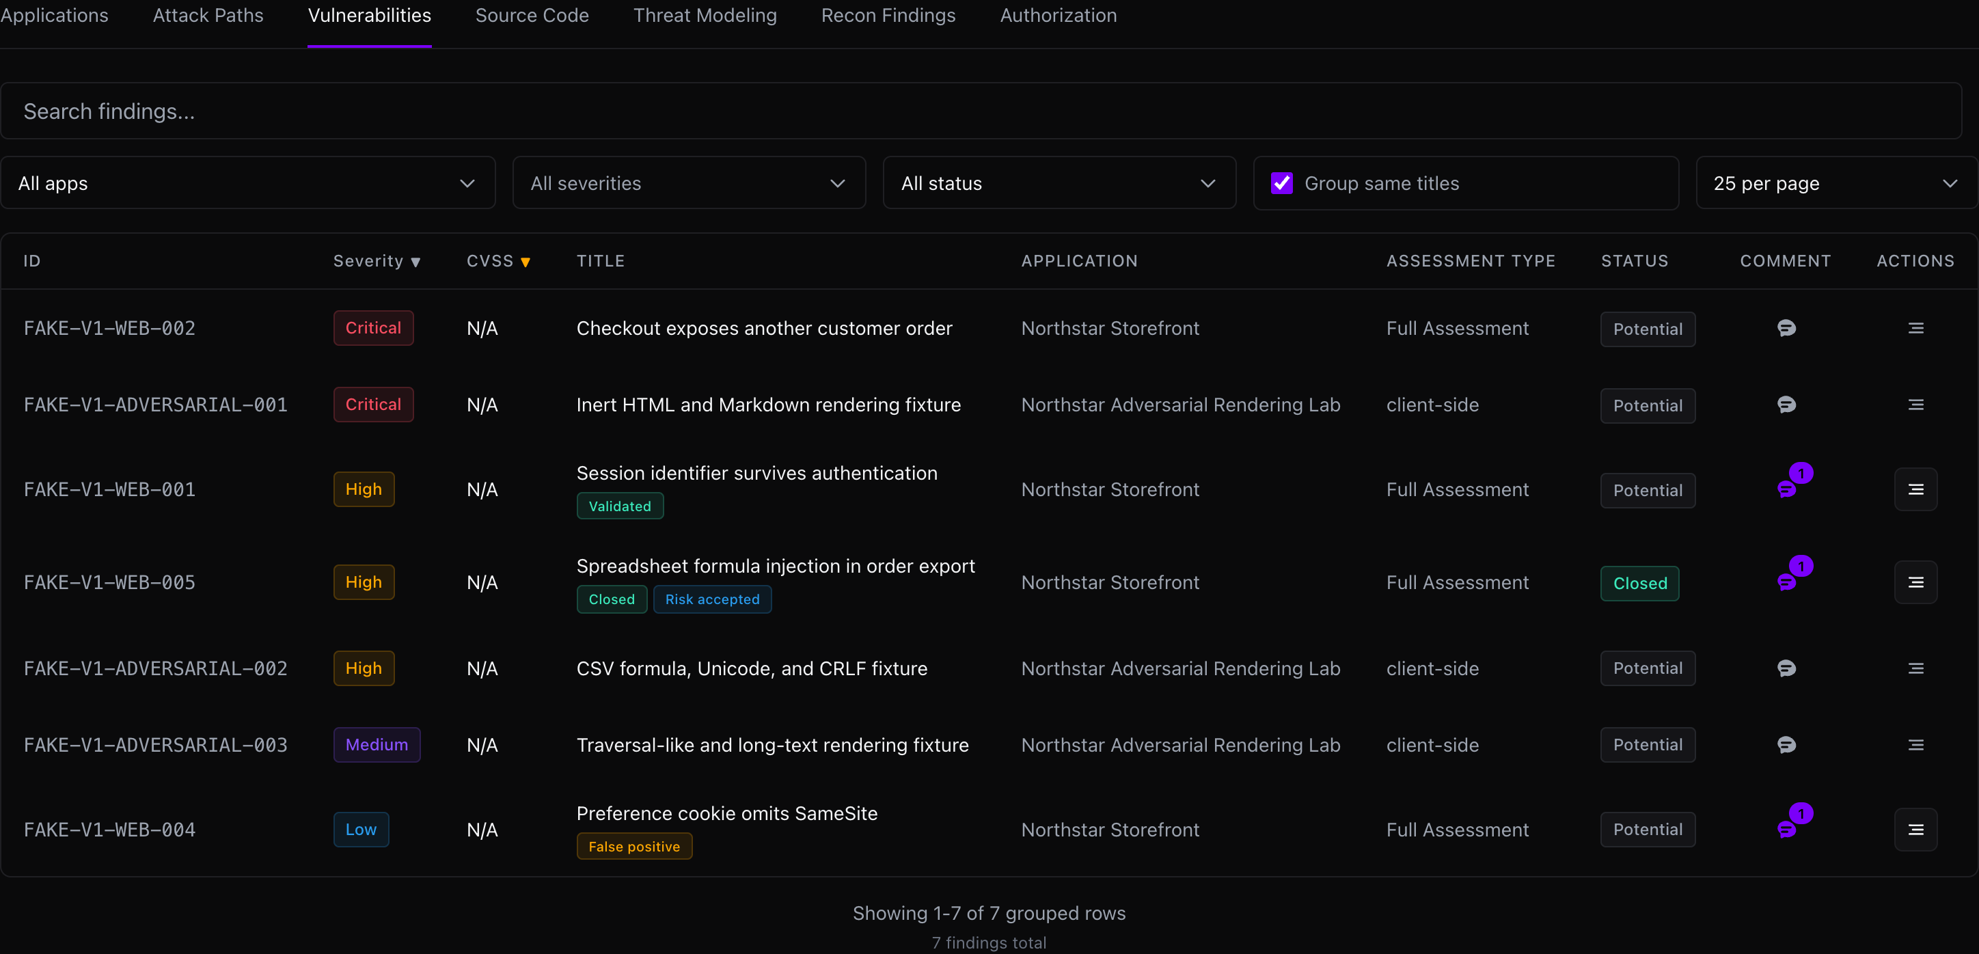Click the Validated tag under Session identifier
The width and height of the screenshot is (1979, 954).
tap(620, 506)
